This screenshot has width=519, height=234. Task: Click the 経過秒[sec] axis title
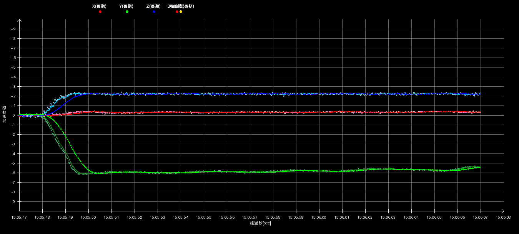[260, 223]
